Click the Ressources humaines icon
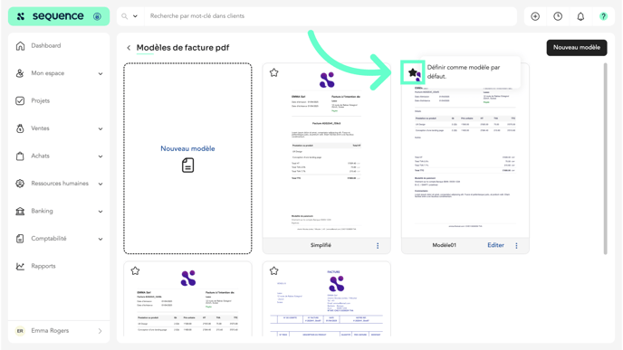623x350 pixels. coord(20,184)
